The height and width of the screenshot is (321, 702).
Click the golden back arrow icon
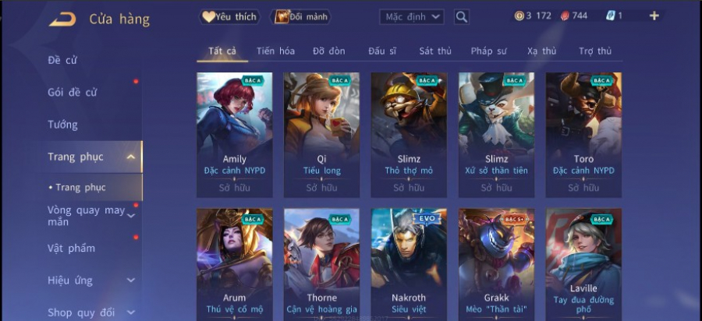(x=62, y=19)
